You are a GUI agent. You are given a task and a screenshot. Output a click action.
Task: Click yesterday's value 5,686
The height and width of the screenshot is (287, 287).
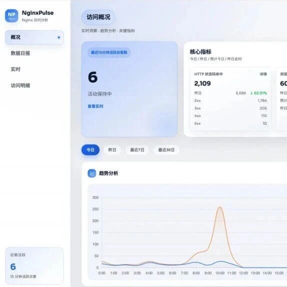click(241, 93)
